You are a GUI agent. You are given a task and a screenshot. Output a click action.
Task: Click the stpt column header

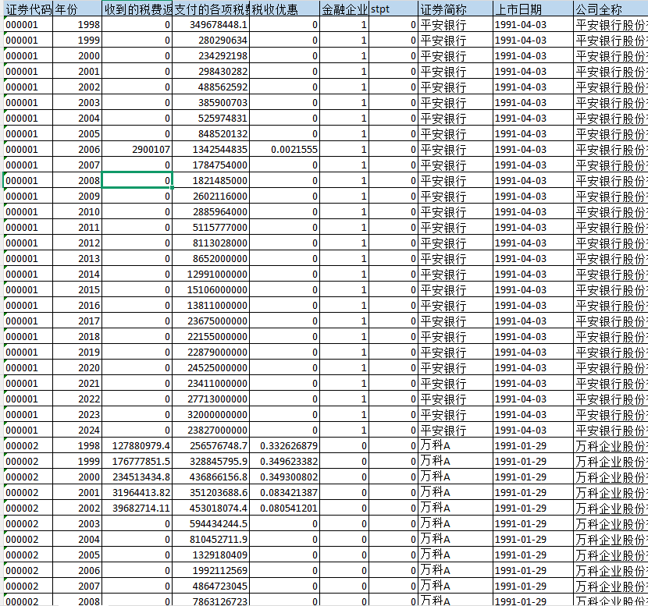pyautogui.click(x=393, y=9)
